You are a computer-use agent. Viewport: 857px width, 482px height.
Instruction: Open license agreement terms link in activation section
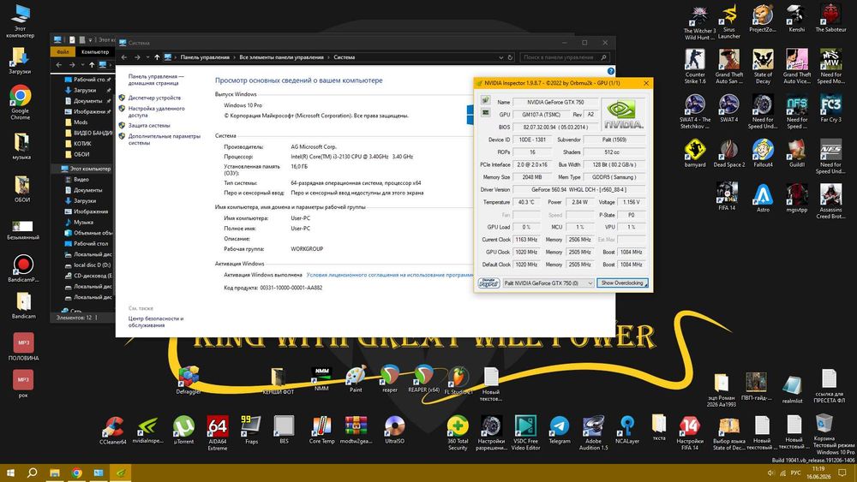click(x=389, y=275)
